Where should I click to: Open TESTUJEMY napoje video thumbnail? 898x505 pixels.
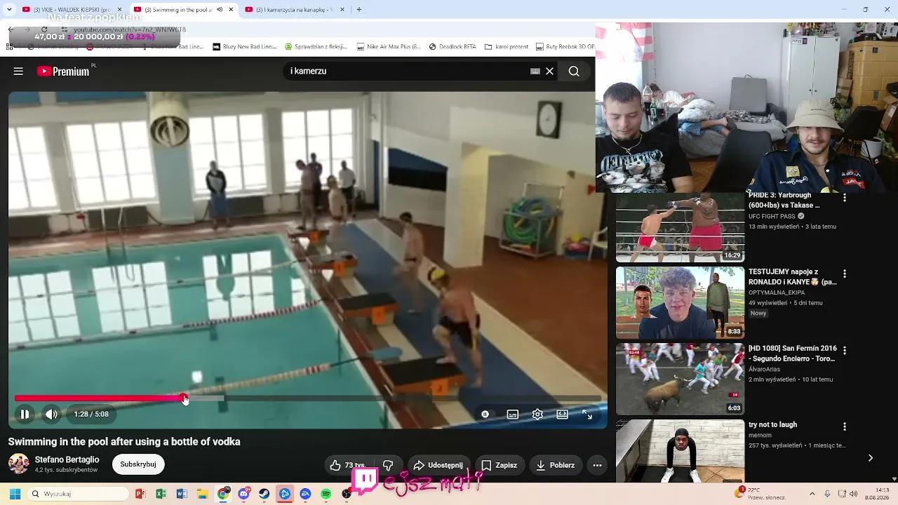click(680, 303)
